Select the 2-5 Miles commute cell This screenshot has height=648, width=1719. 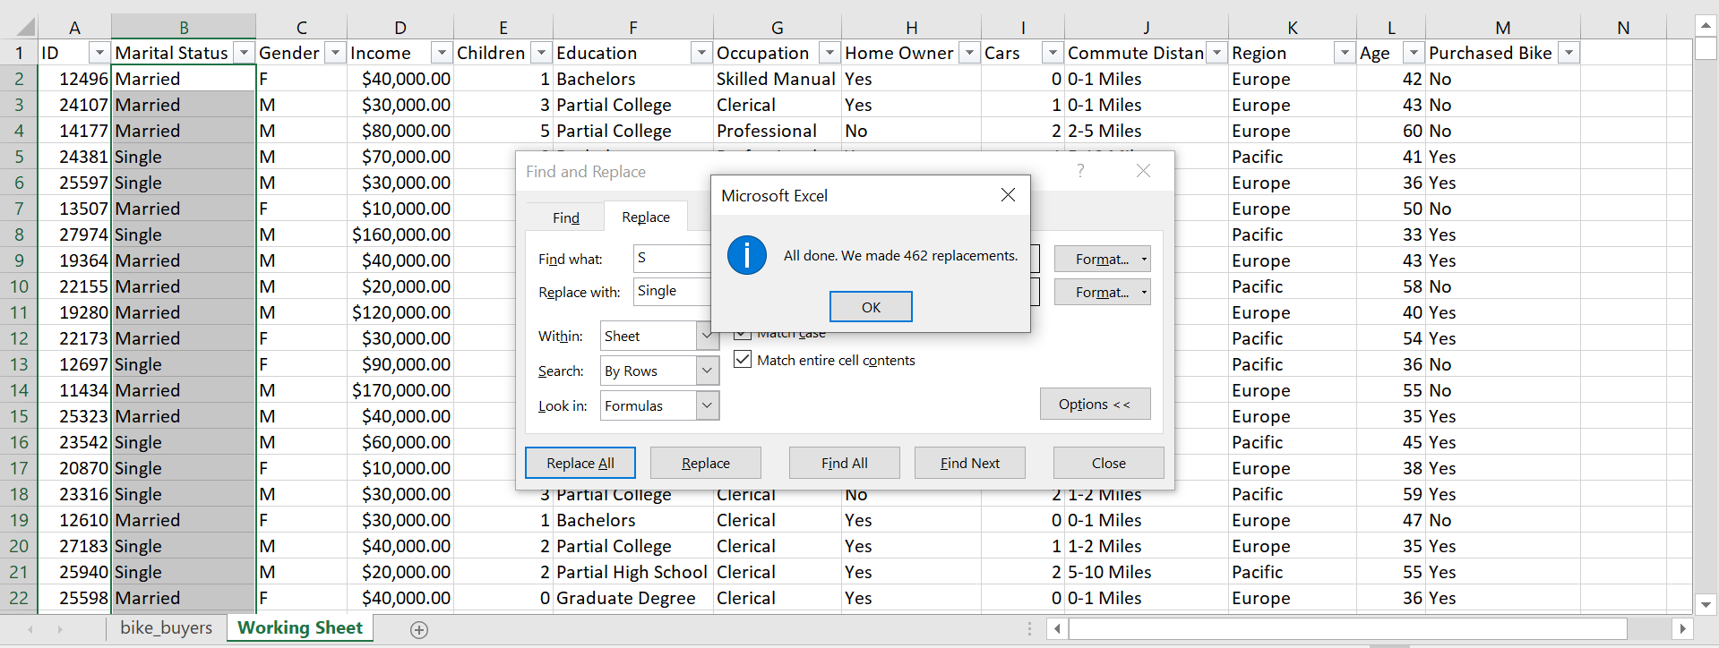(x=1146, y=131)
